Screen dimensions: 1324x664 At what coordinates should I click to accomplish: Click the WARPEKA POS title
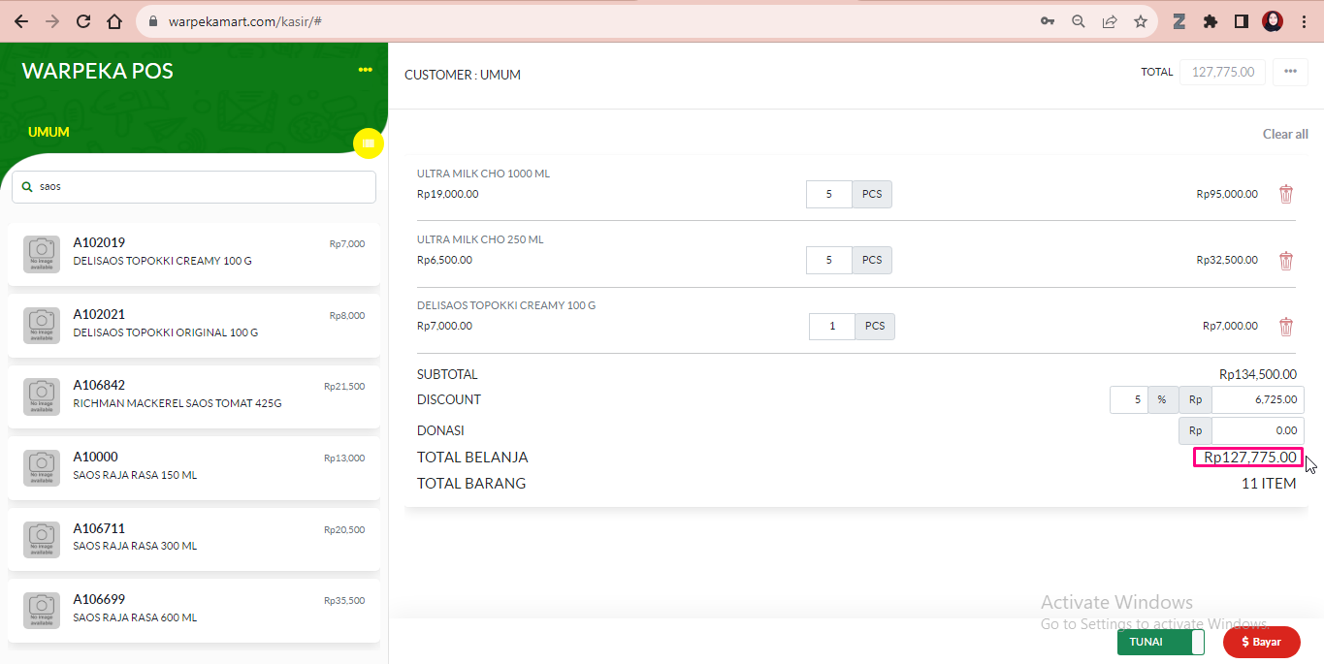click(x=98, y=71)
